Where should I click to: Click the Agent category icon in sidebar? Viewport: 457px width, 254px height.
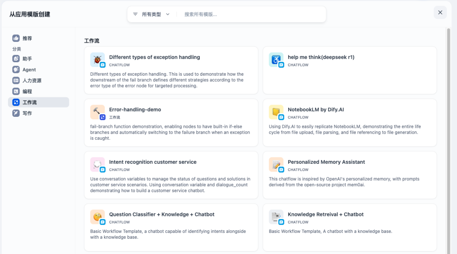(16, 69)
